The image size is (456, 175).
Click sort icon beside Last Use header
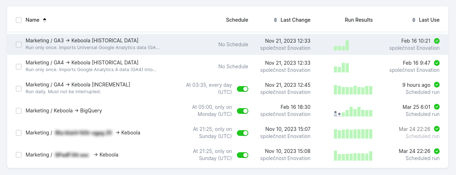pyautogui.click(x=414, y=20)
